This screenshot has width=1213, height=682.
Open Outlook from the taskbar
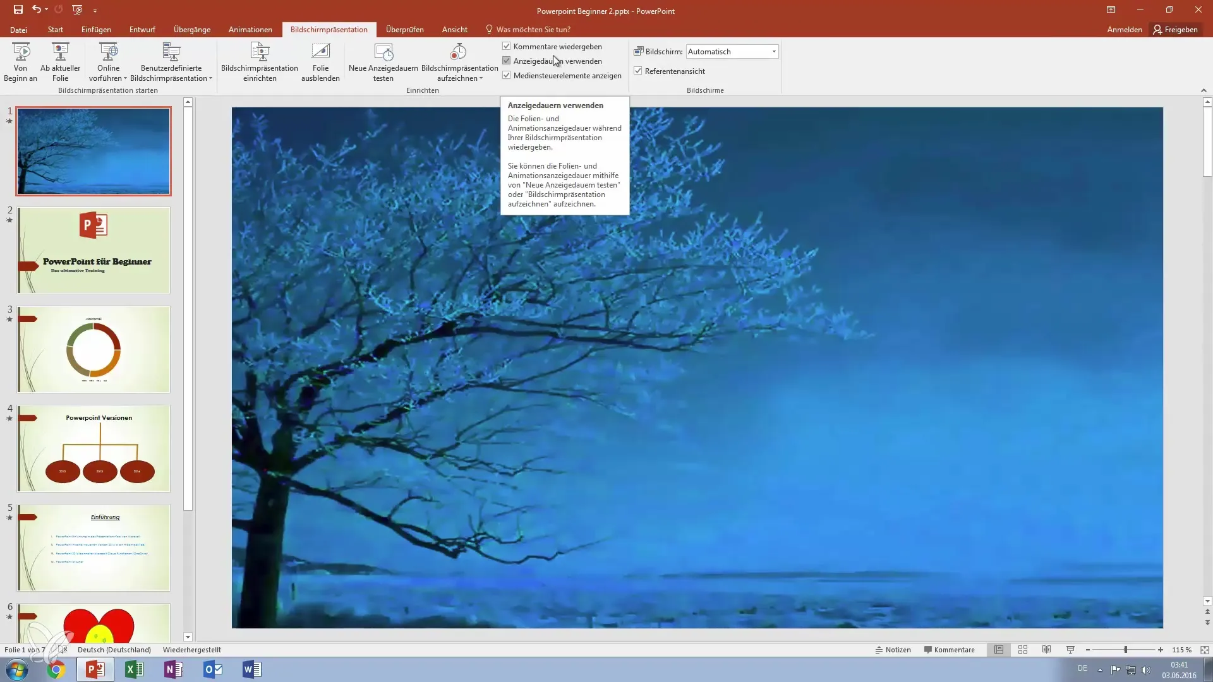tap(213, 669)
